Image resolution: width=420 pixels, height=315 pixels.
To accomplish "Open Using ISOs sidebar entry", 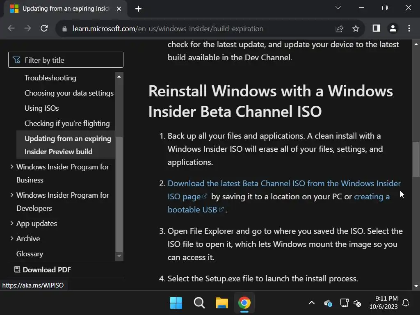I will click(x=41, y=108).
